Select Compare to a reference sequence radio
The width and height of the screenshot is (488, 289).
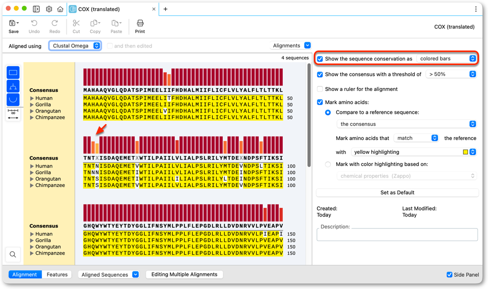tap(328, 112)
